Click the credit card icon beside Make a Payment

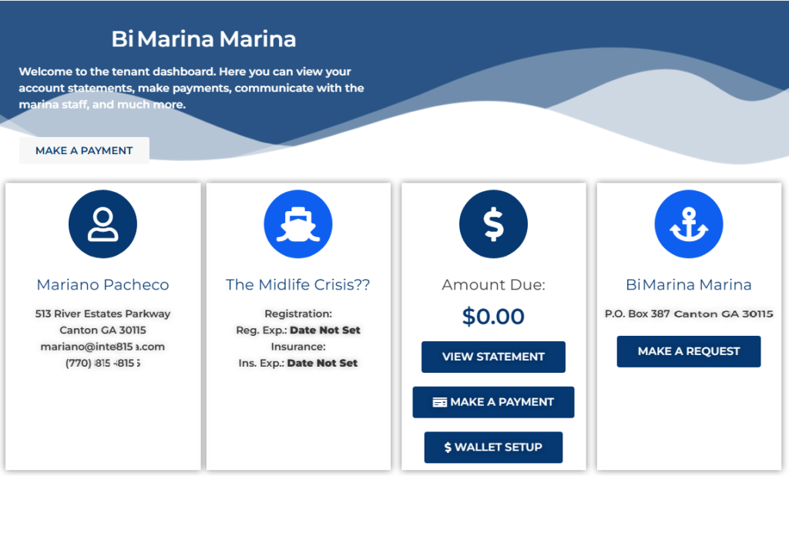(440, 402)
